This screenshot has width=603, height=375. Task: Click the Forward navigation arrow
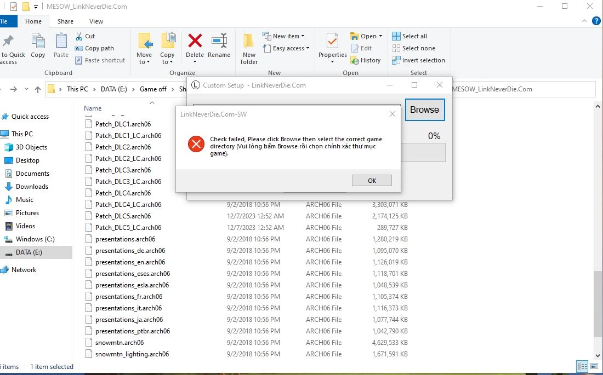14,89
